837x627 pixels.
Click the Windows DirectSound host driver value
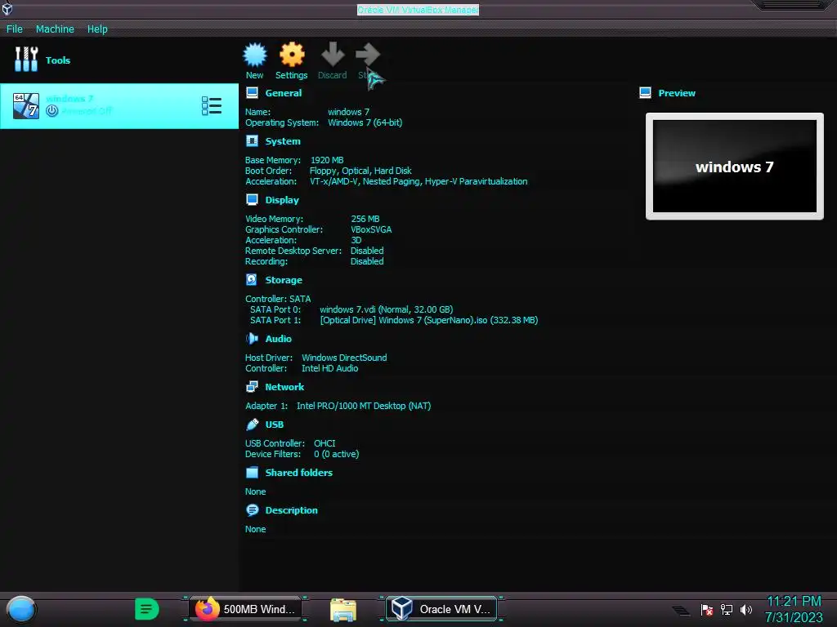click(x=344, y=358)
